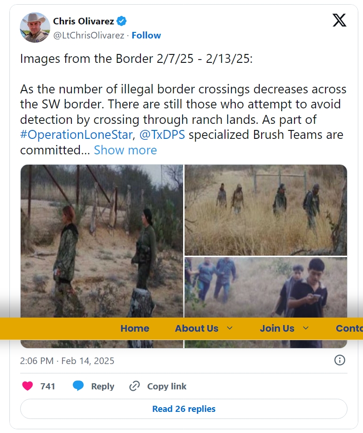Open the Home menu item

tap(135, 328)
